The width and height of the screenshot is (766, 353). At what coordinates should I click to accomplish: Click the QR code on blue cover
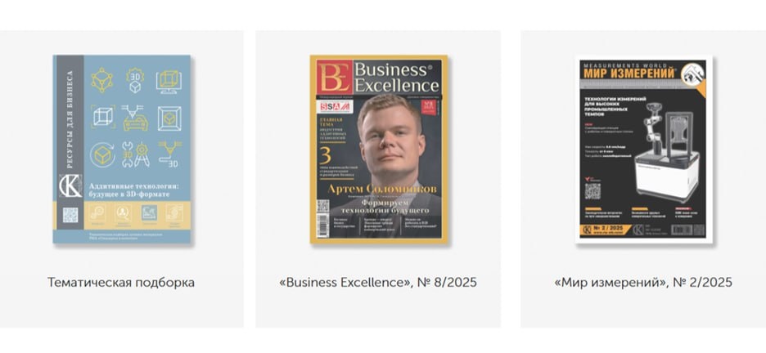pyautogui.click(x=70, y=215)
